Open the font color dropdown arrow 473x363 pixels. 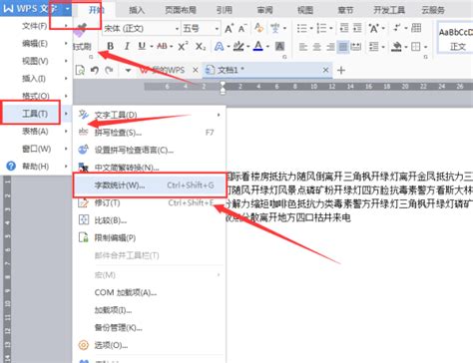tap(267, 47)
